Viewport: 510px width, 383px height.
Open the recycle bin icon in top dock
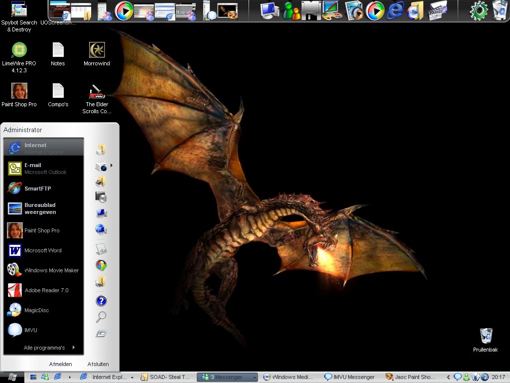point(500,10)
